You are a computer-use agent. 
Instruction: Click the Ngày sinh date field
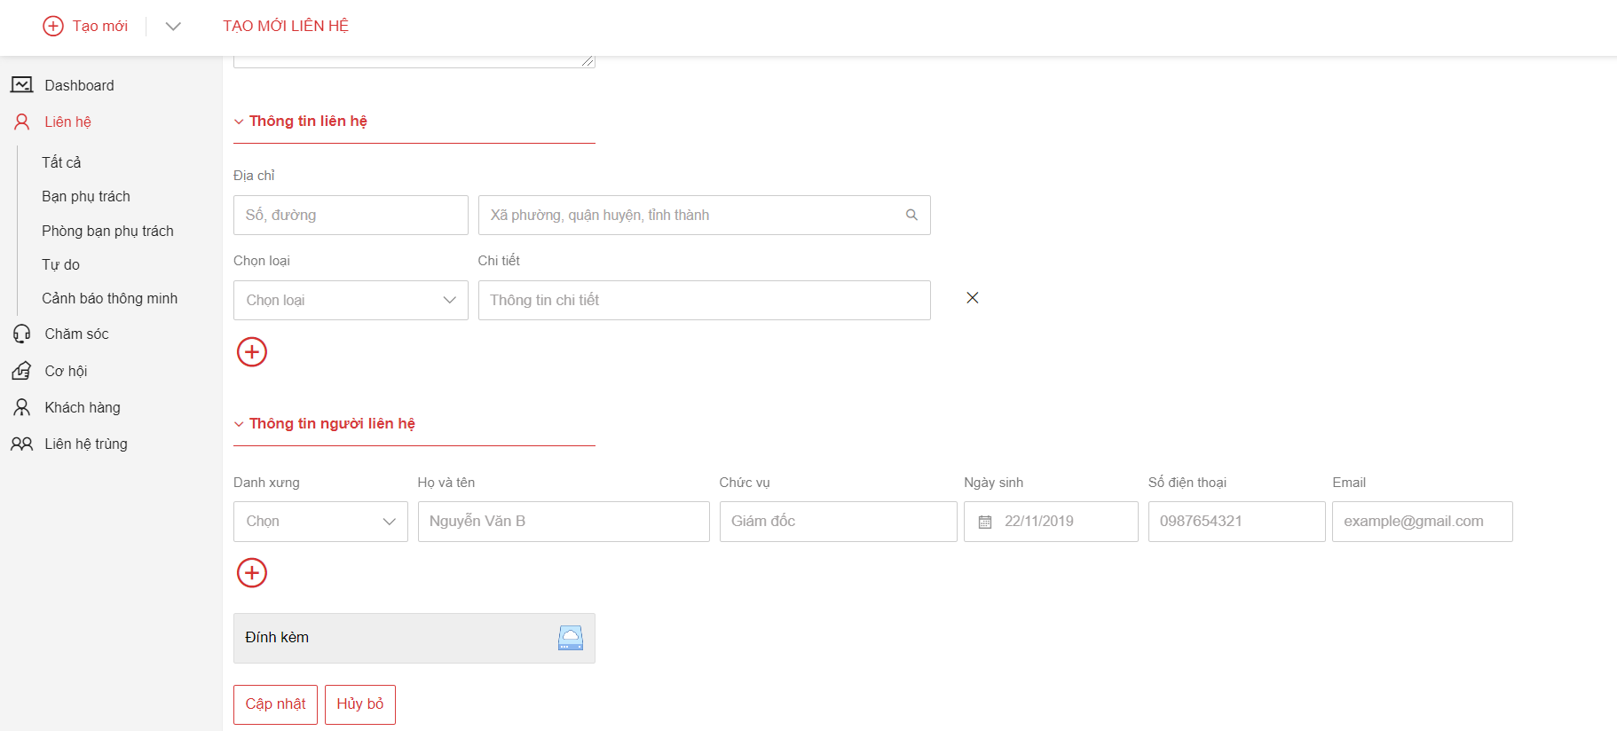coord(1051,522)
